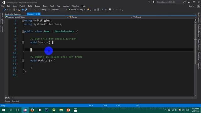
Task: Open the Error List panel tab
Action: pos(15,101)
